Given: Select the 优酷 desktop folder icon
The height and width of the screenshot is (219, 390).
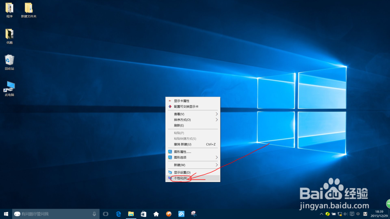Looking at the screenshot, I should (x=9, y=36).
